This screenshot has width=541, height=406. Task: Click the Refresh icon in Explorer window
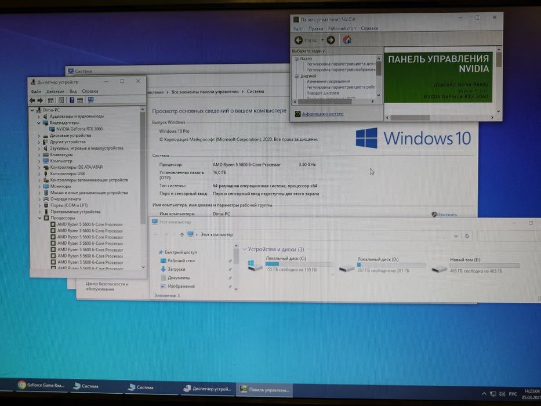coord(467,236)
